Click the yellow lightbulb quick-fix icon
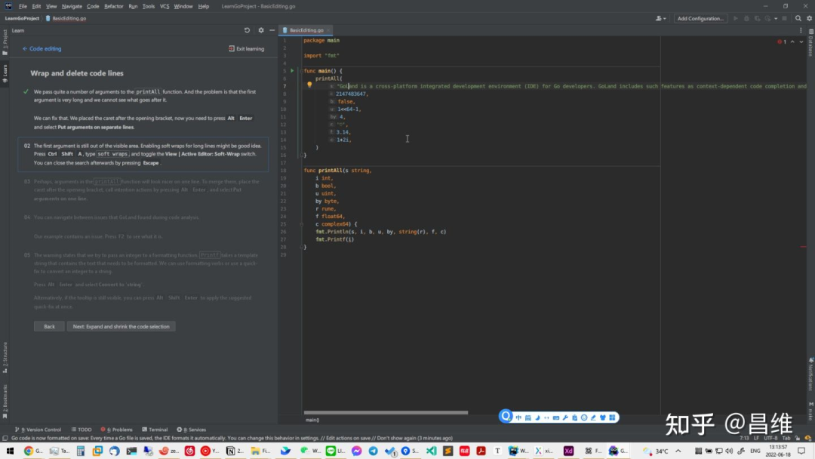The width and height of the screenshot is (815, 459). coord(309,85)
